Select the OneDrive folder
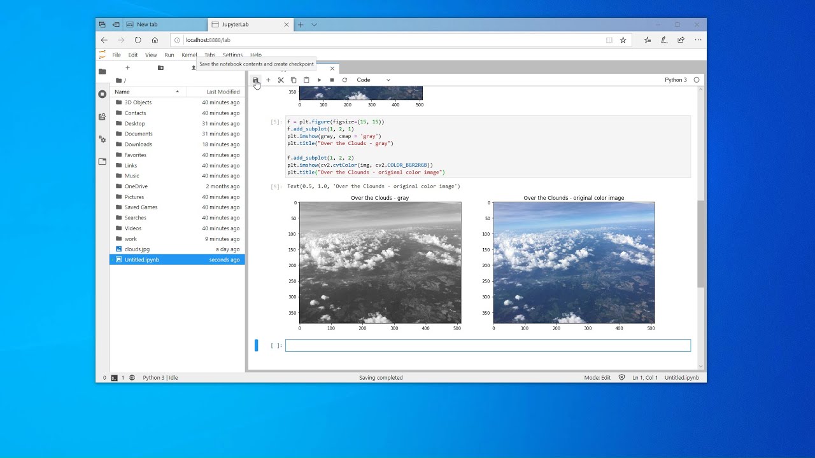Screen dimensions: 815x458 tap(177, 186)
